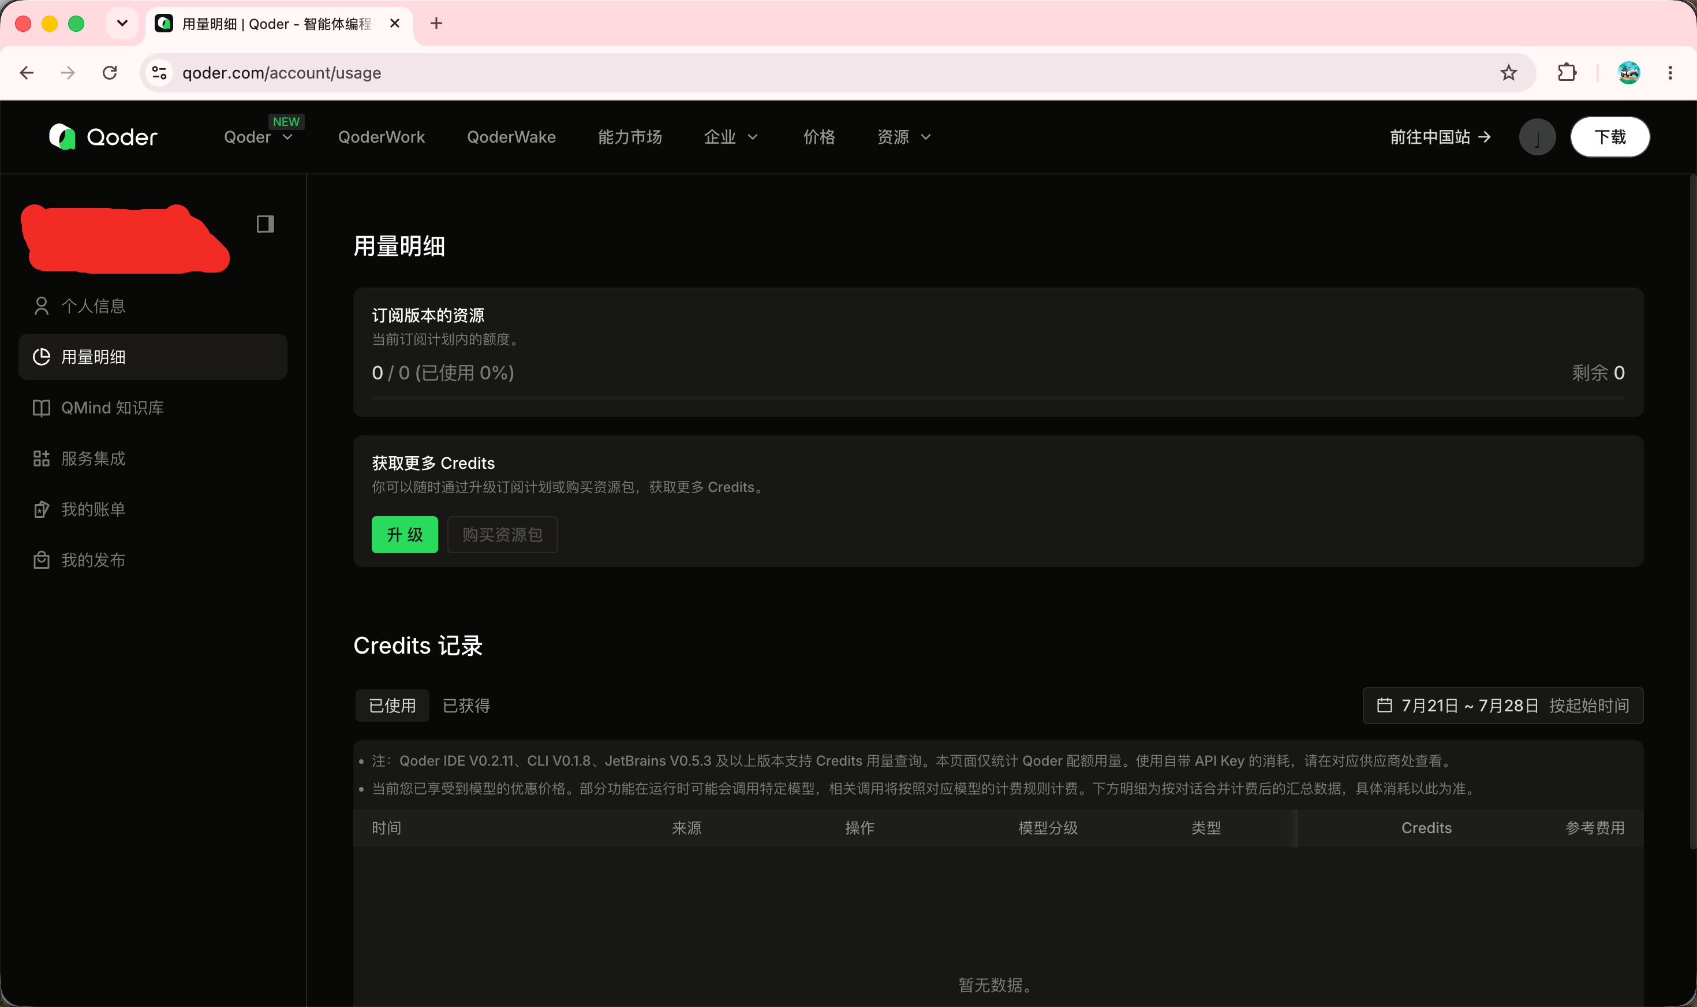Click the 剩余 0 remaining quota text
The image size is (1697, 1007).
point(1598,372)
